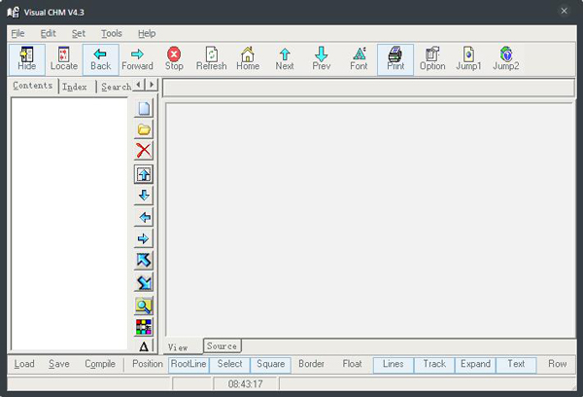Click the Print toolbar button
The image size is (583, 397).
coord(395,59)
